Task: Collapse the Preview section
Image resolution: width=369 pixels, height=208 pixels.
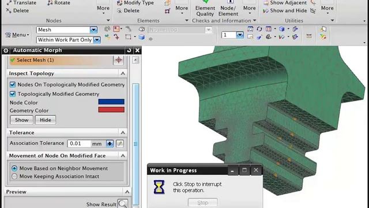Action: click(127, 192)
